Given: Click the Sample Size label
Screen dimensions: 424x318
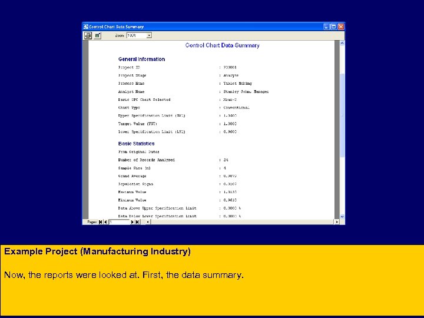Looking at the screenshot, I should [134, 168].
